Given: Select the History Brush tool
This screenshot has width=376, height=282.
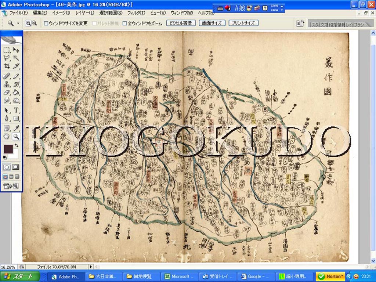Looking at the screenshot, I should click(16, 84).
